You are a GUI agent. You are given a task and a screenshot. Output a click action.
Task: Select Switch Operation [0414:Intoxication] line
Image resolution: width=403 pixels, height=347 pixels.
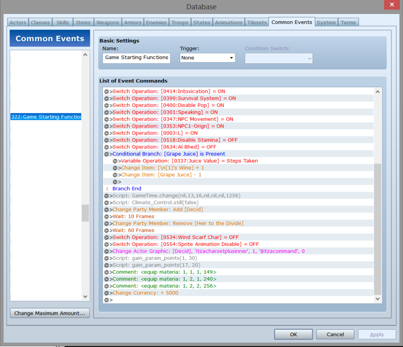238,92
